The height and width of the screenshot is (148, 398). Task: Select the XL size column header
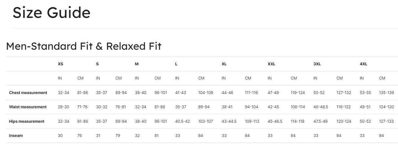coord(224,64)
